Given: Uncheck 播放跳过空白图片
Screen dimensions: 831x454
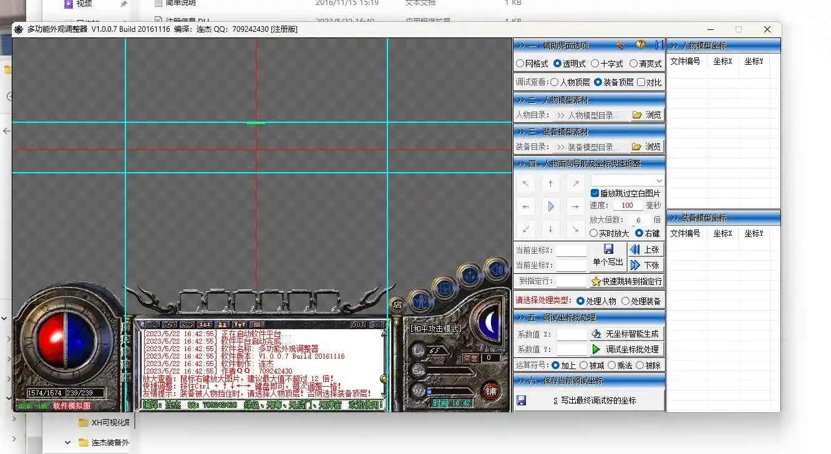Looking at the screenshot, I should [625, 193].
